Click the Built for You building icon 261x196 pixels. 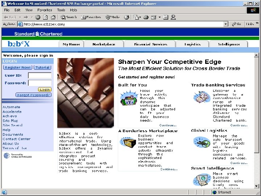[129, 98]
